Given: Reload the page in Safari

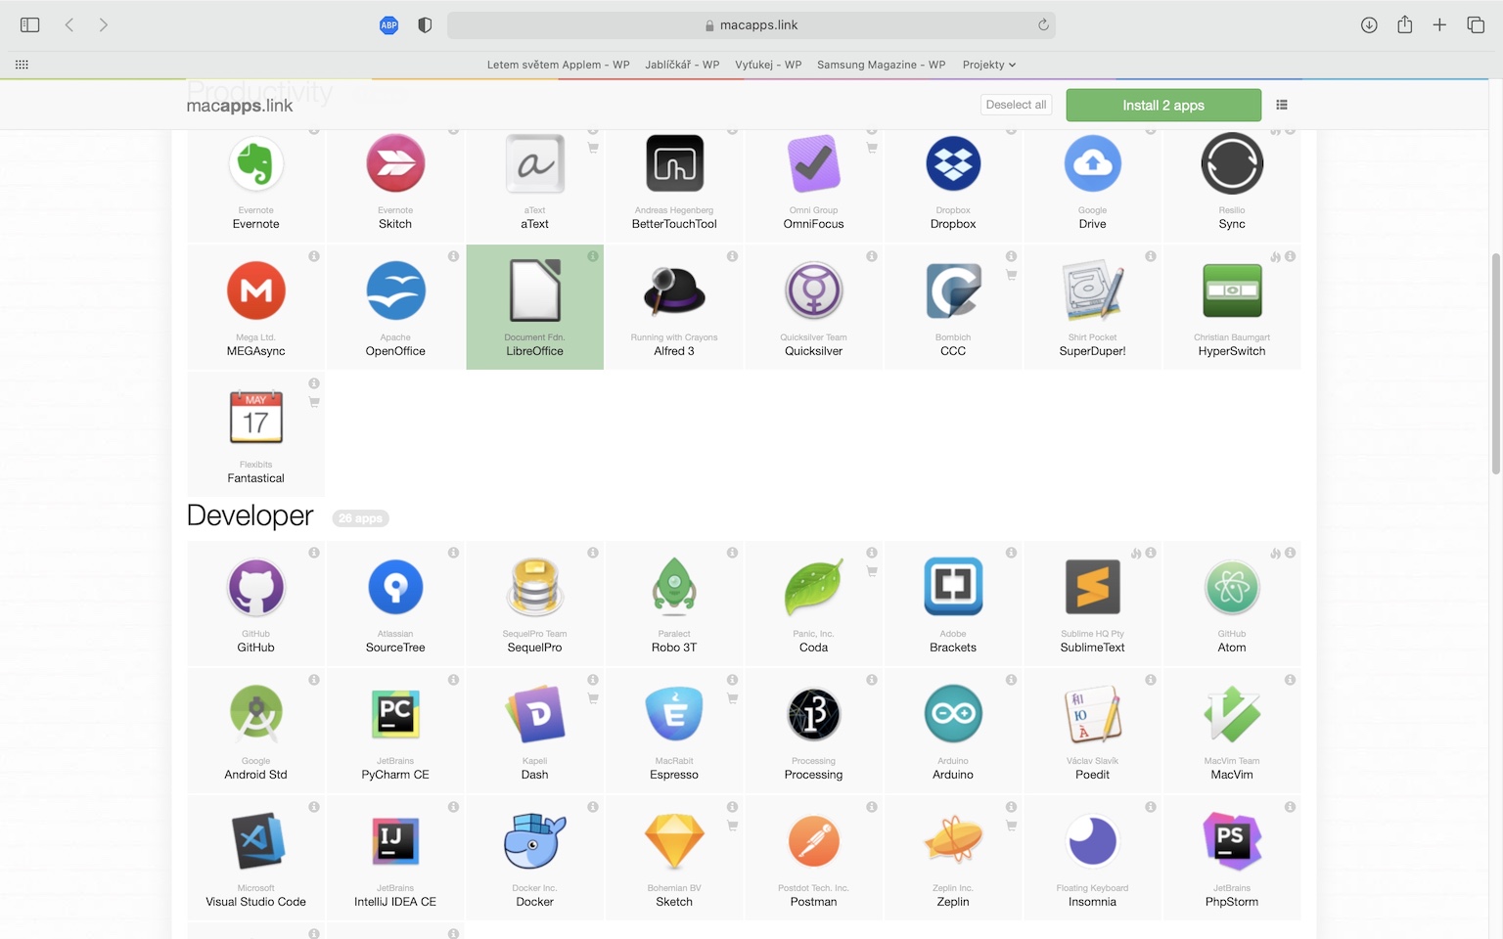Looking at the screenshot, I should (x=1043, y=25).
